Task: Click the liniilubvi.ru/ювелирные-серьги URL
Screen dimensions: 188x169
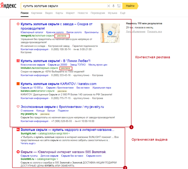Action: coord(39,68)
